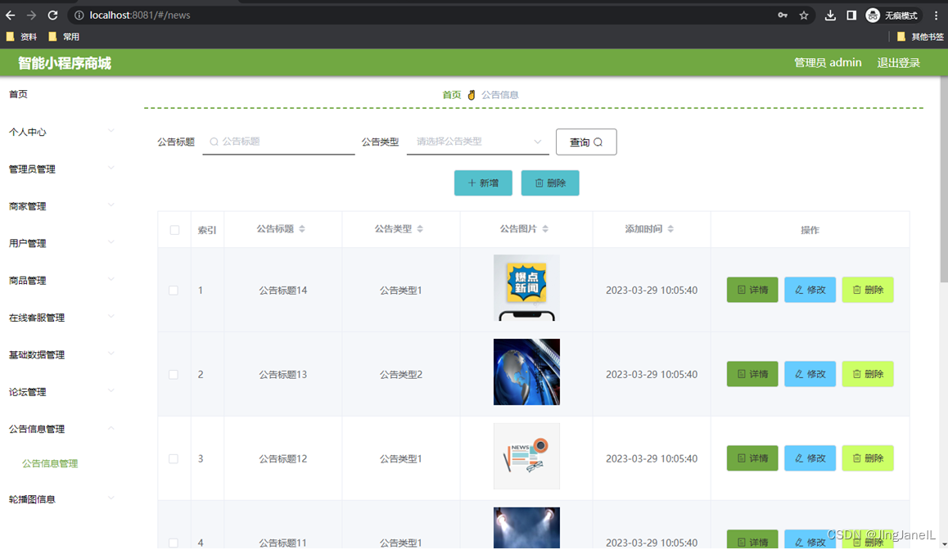Click 删除 for 公告标题13
This screenshot has height=550, width=948.
coord(868,374)
